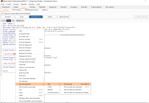Expand the Do intercept submenu
This screenshot has height=103, width=149.
click(30, 81)
